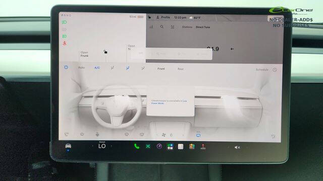This screenshot has height=181, width=323.
Task: Toggle the first airflow direction vent icon
Action: (x=112, y=68)
